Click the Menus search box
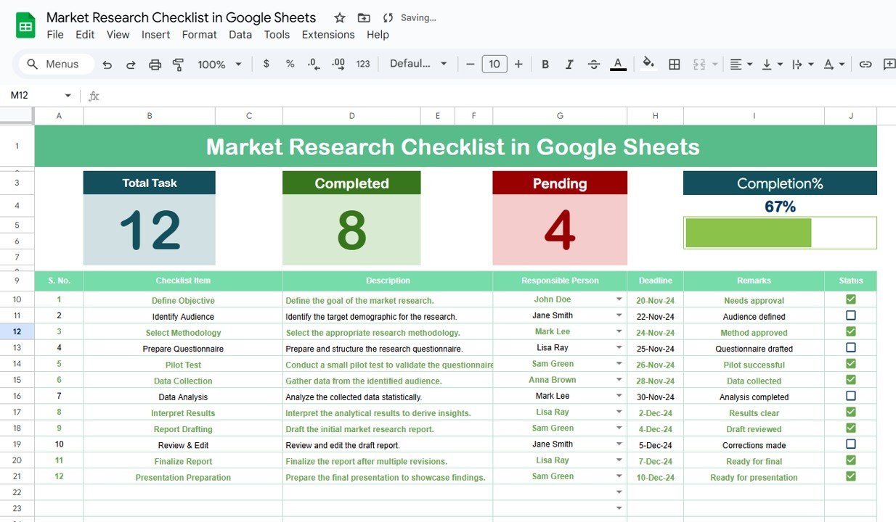This screenshot has height=522, width=896. pyautogui.click(x=57, y=64)
